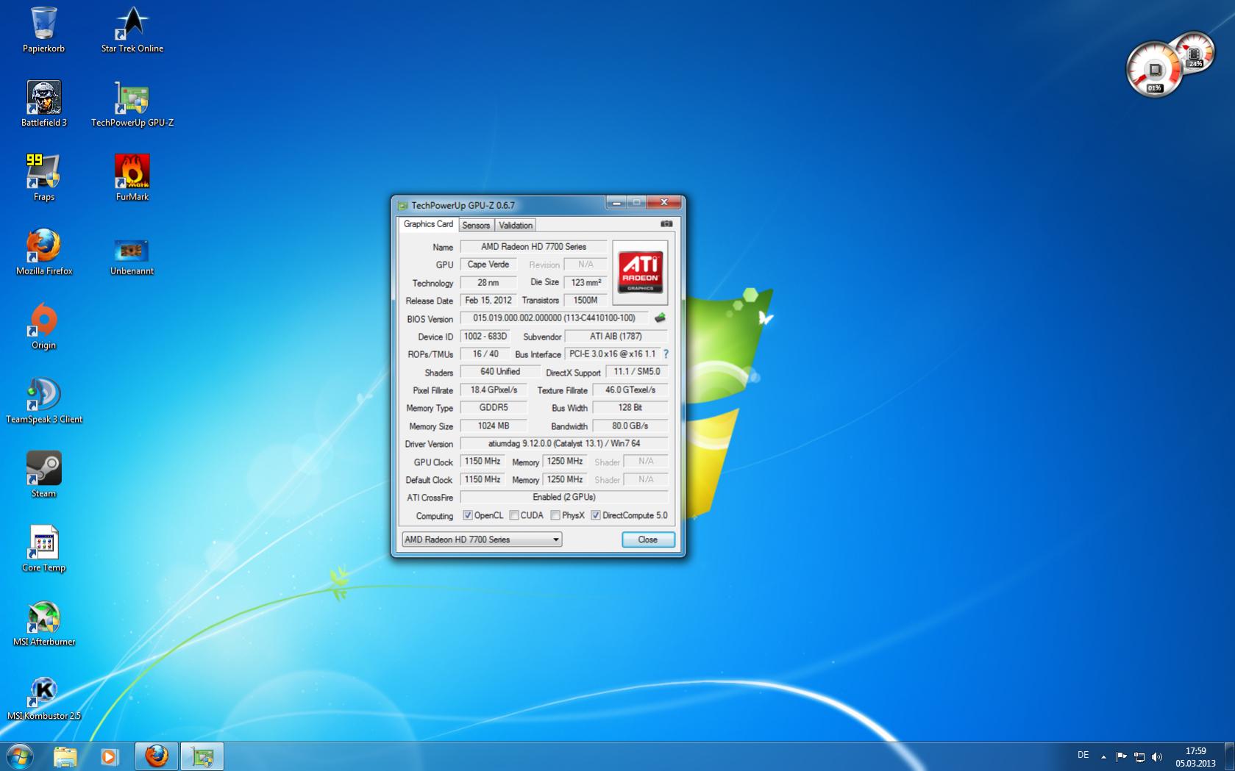Open the Papierkorb recycle bin icon

pyautogui.click(x=43, y=29)
